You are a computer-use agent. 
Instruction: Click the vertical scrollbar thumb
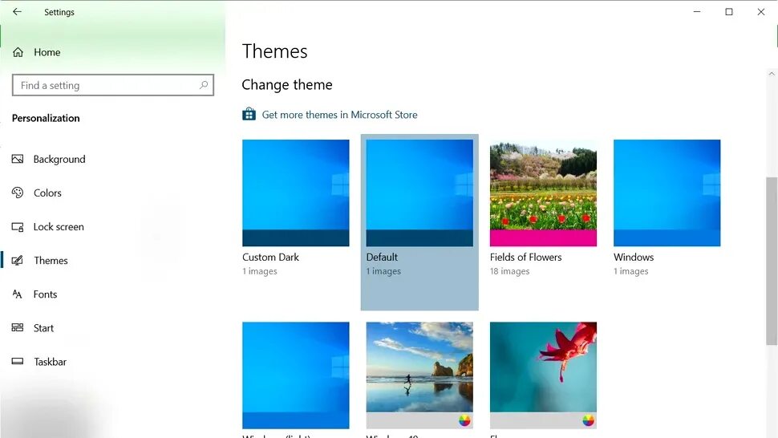point(772,261)
